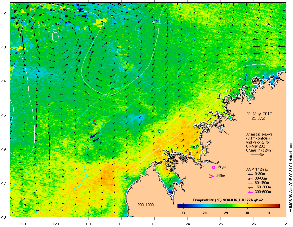
Task: Click the latitude axis label -16
Action: coord(4,149)
